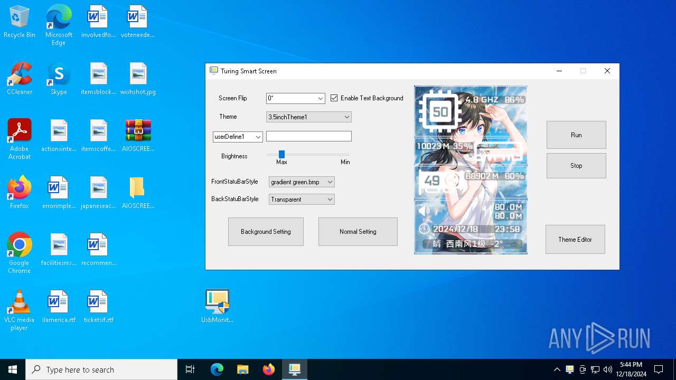The width and height of the screenshot is (676, 380).
Task: Select the itemscoffe... image file
Action: pyautogui.click(x=98, y=136)
